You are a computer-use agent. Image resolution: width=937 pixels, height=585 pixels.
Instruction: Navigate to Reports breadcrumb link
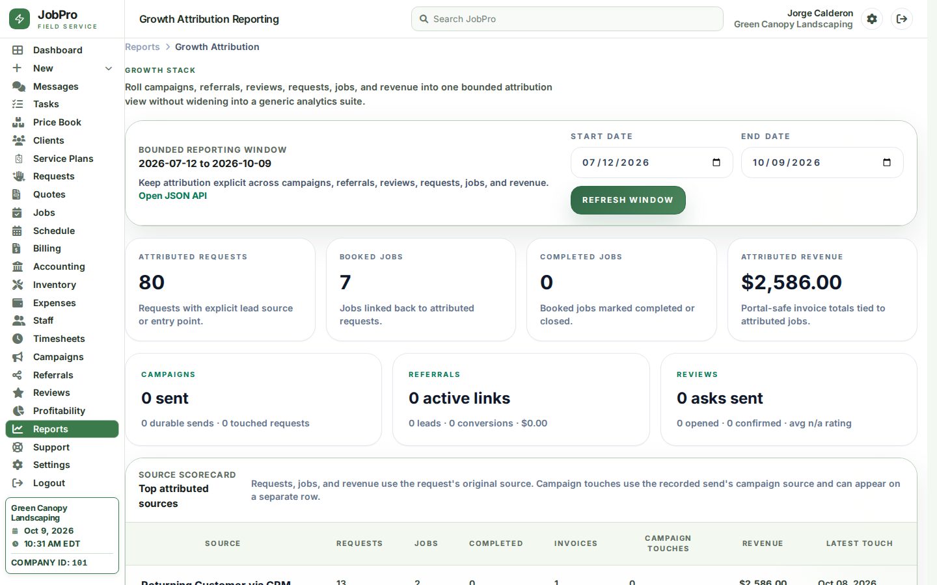click(143, 47)
